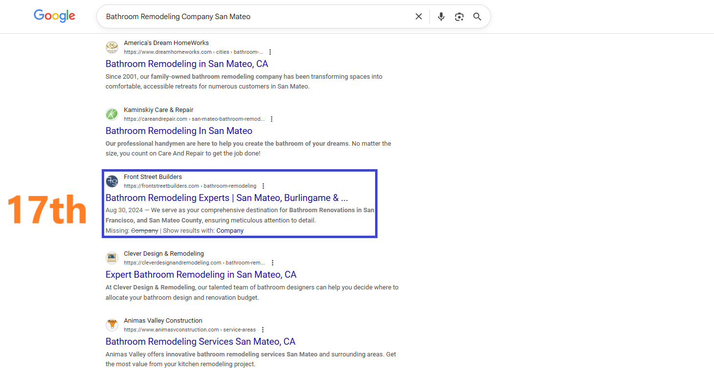Show results with 'Company' link
The width and height of the screenshot is (714, 375).
pyautogui.click(x=230, y=231)
